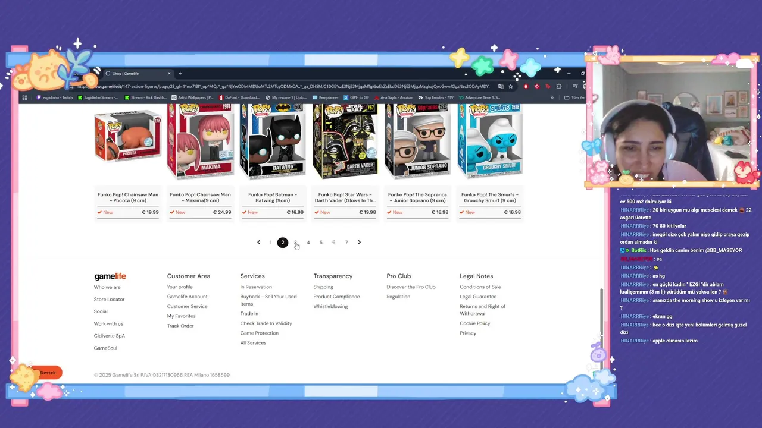Go to pagination page 7
Viewport: 762px width, 428px height.
click(x=346, y=243)
